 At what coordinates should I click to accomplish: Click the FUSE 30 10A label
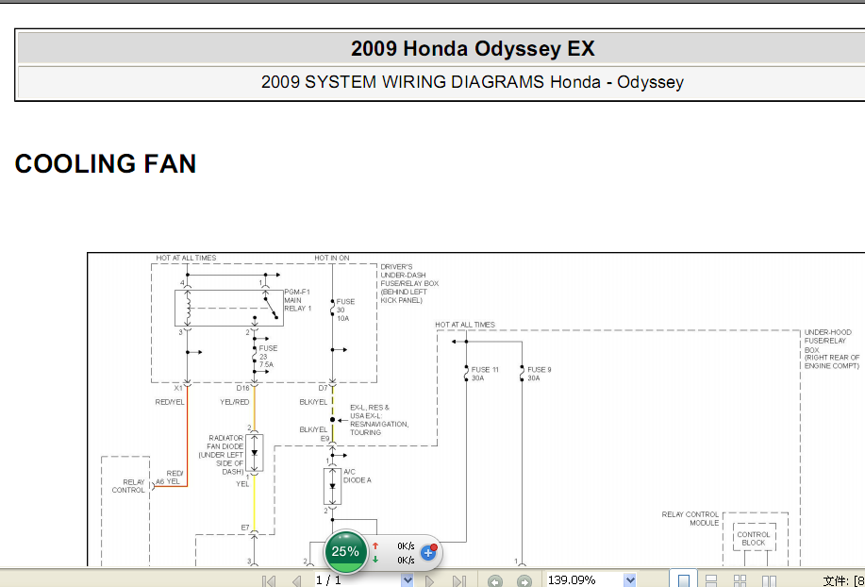coord(345,310)
